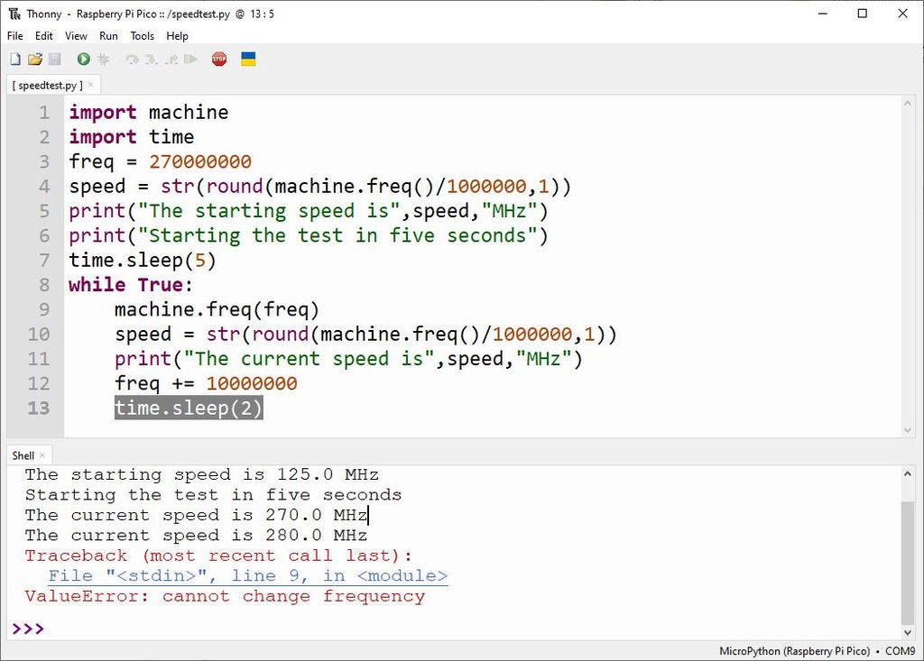The width and height of the screenshot is (924, 661).
Task: Close the speedtest.py tab
Action: [91, 85]
